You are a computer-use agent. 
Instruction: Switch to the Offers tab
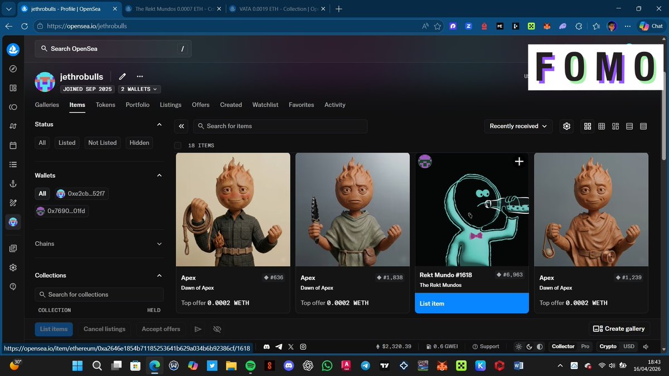coord(201,105)
